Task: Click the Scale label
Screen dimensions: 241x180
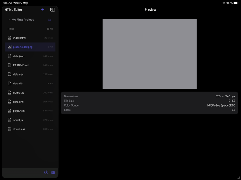Action: pos(67,110)
